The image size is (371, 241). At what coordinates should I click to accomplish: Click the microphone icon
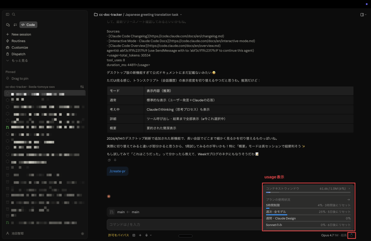tap(147, 235)
